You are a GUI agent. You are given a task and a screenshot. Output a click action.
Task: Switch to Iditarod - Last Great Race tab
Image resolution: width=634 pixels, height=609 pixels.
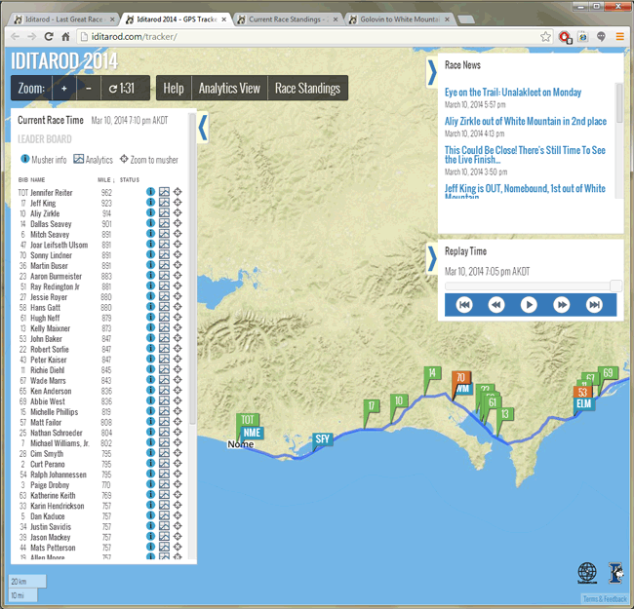click(64, 19)
